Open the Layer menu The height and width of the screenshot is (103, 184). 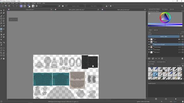[17, 3]
